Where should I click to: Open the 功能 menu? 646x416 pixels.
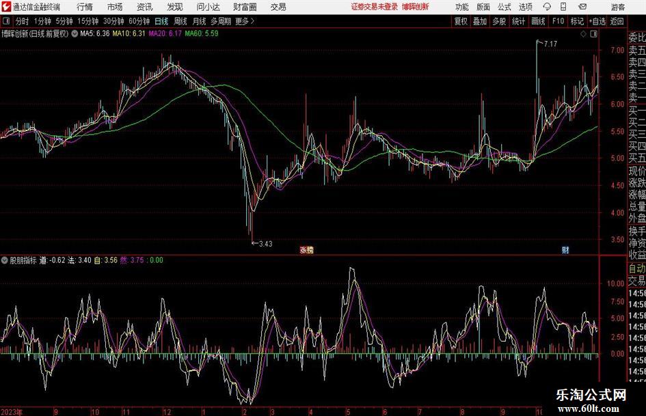pyautogui.click(x=462, y=7)
